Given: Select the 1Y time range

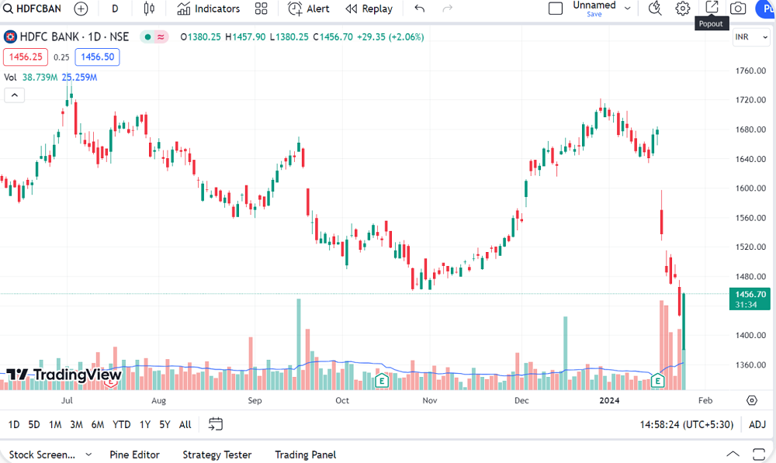Looking at the screenshot, I should [145, 424].
